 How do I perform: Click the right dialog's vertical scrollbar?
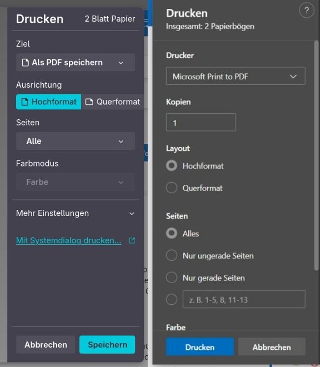(x=316, y=155)
